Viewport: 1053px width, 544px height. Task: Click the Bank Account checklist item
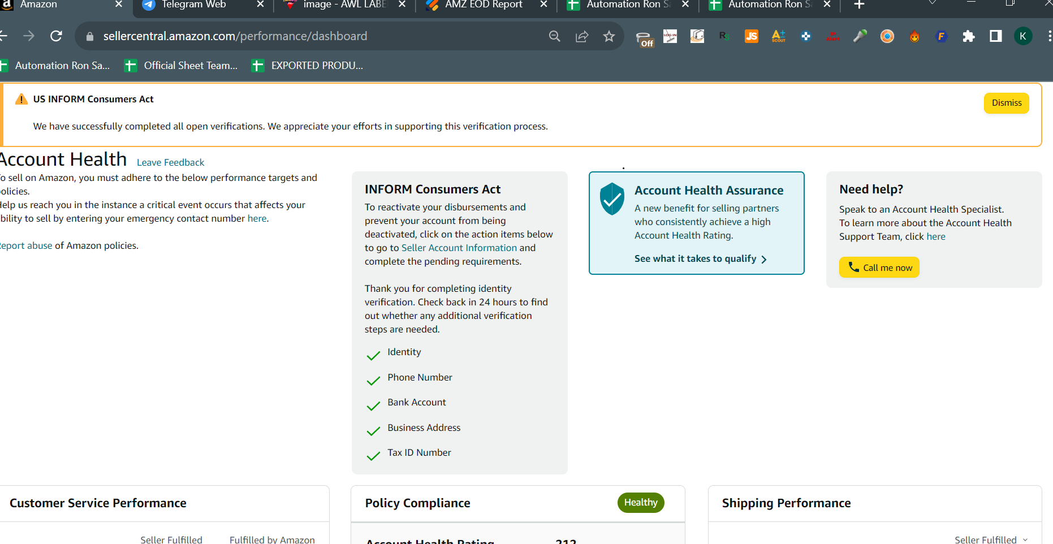pos(417,402)
